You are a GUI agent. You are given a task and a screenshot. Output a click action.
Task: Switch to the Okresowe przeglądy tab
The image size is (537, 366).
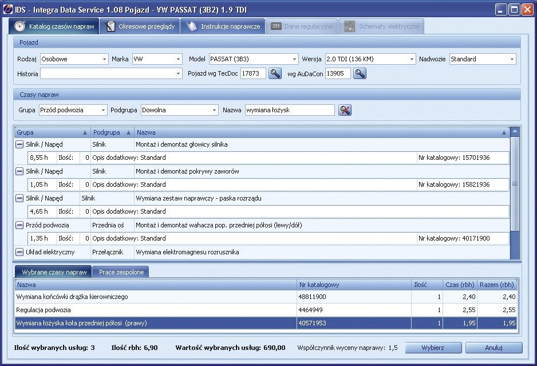pyautogui.click(x=140, y=26)
